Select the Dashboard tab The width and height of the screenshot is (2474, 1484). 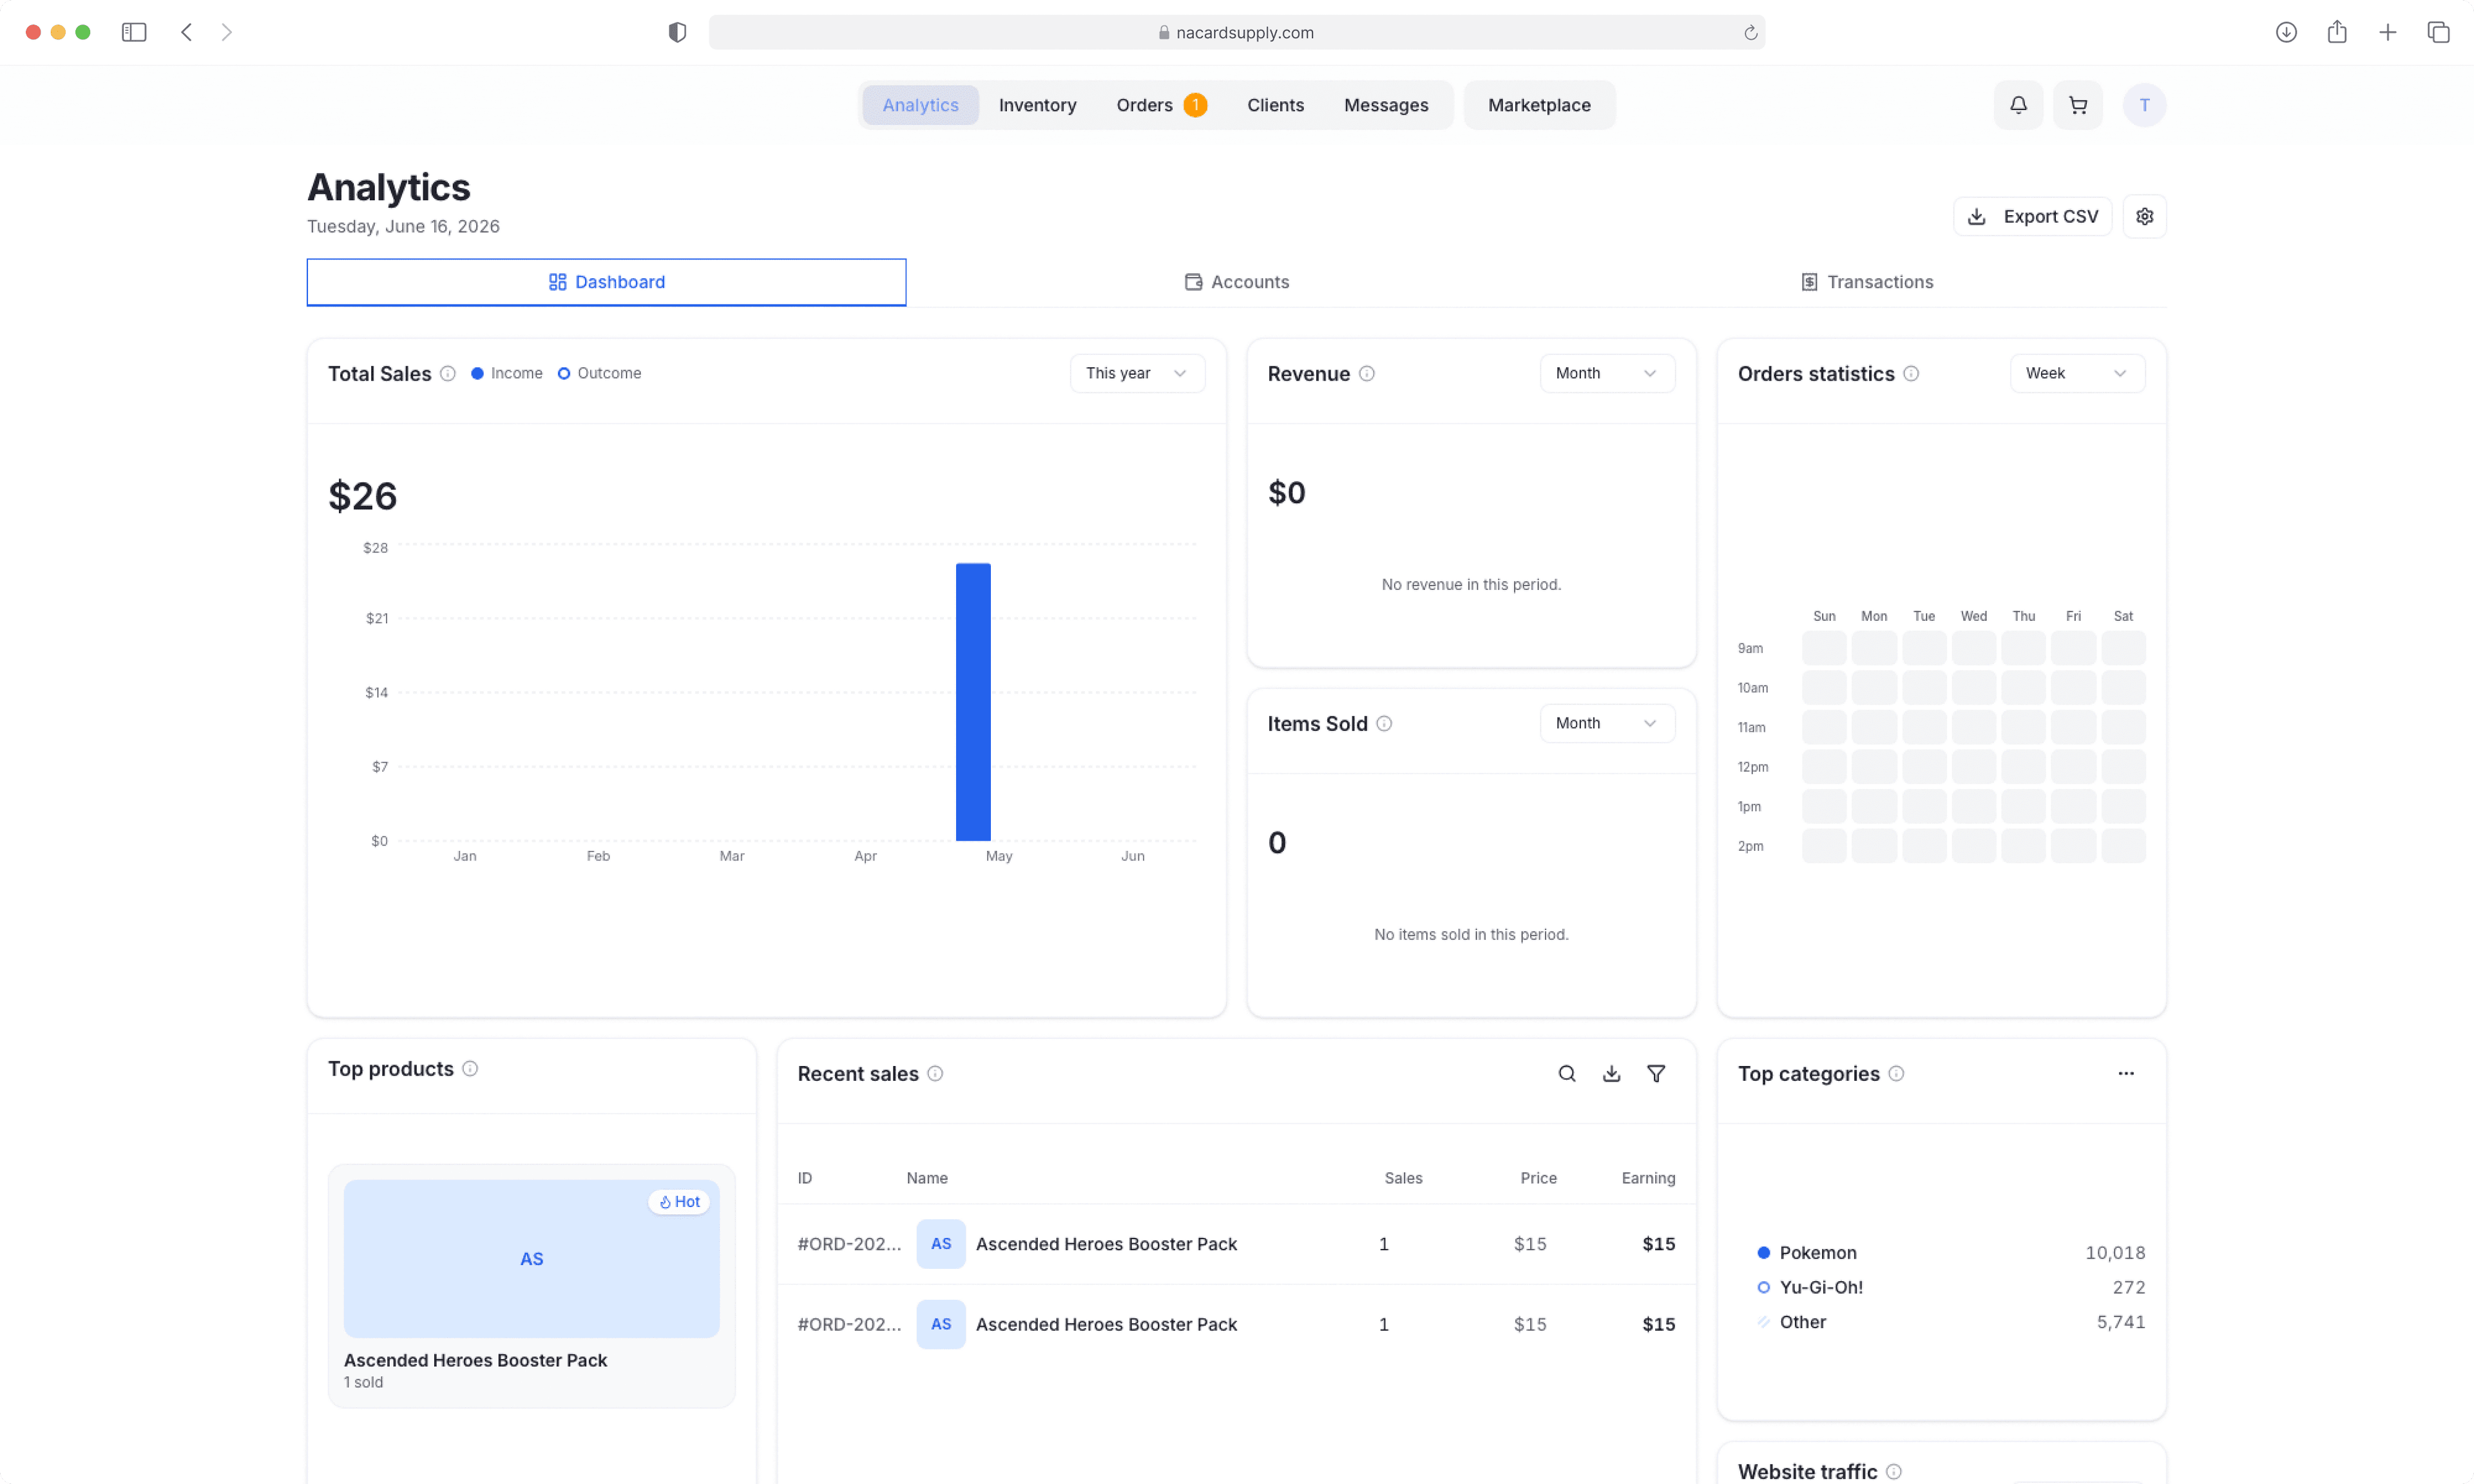coord(606,282)
